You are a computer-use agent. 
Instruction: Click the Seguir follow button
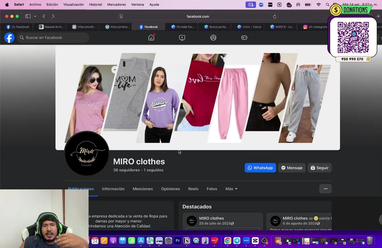tap(319, 168)
